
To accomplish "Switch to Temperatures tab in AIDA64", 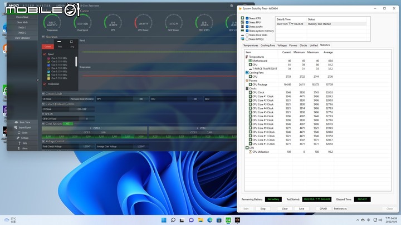I will tap(251, 45).
